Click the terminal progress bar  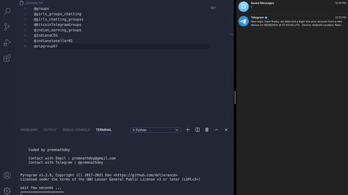[42, 192]
